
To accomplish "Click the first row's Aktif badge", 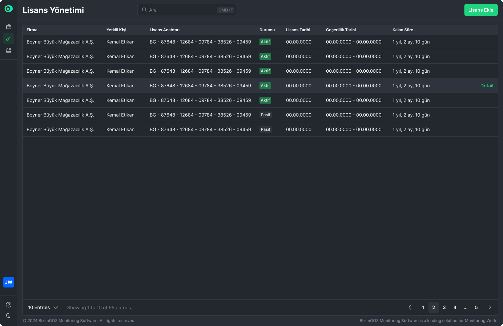I will [x=265, y=42].
